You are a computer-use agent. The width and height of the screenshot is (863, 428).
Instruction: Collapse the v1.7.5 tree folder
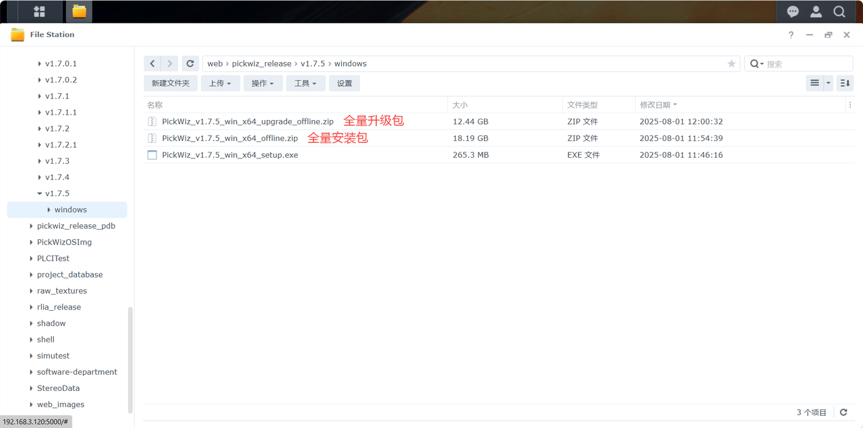point(40,193)
